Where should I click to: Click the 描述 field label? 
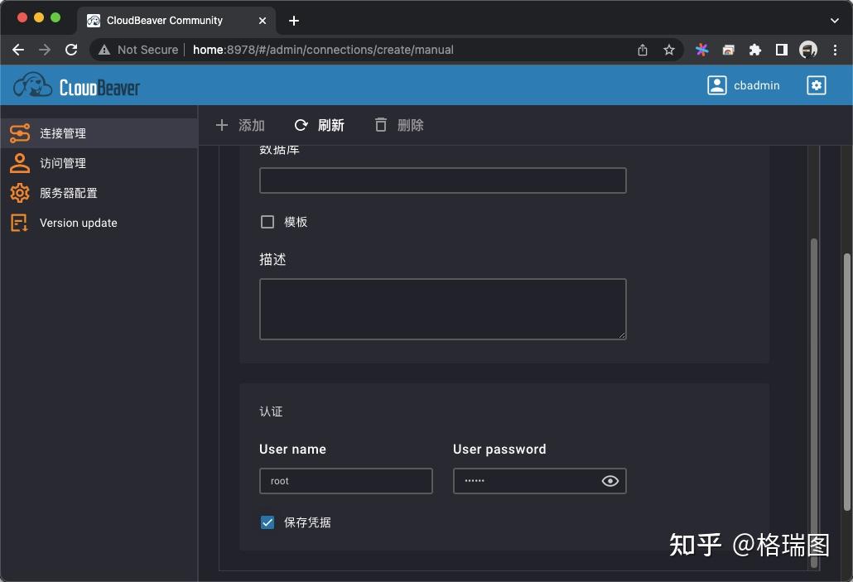(272, 259)
